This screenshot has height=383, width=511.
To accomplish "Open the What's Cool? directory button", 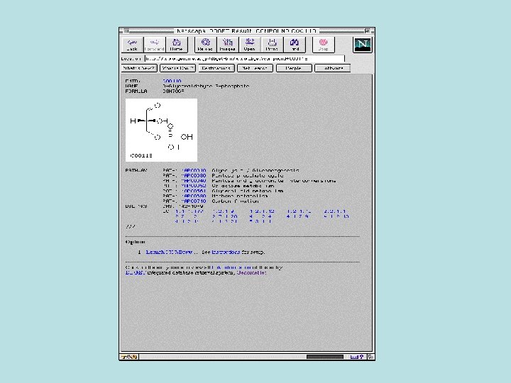I will click(177, 68).
